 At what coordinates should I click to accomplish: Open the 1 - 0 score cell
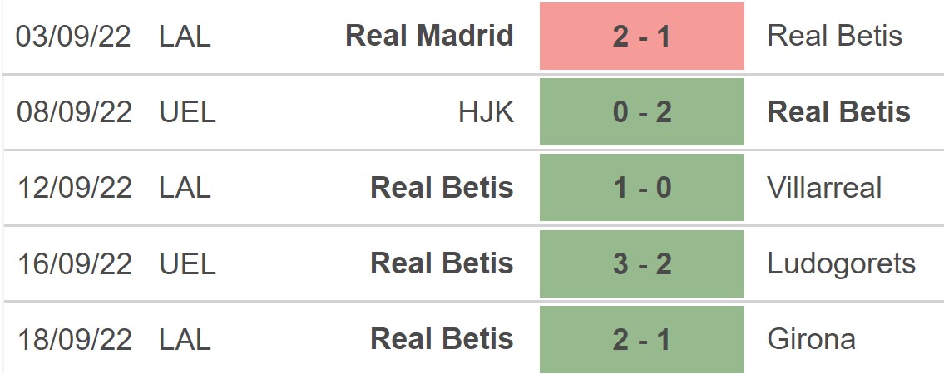[641, 188]
